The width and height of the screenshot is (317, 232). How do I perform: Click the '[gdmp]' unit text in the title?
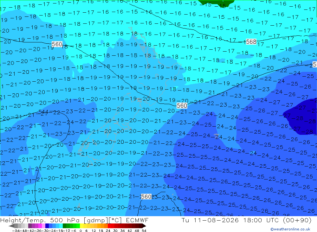point(96,220)
